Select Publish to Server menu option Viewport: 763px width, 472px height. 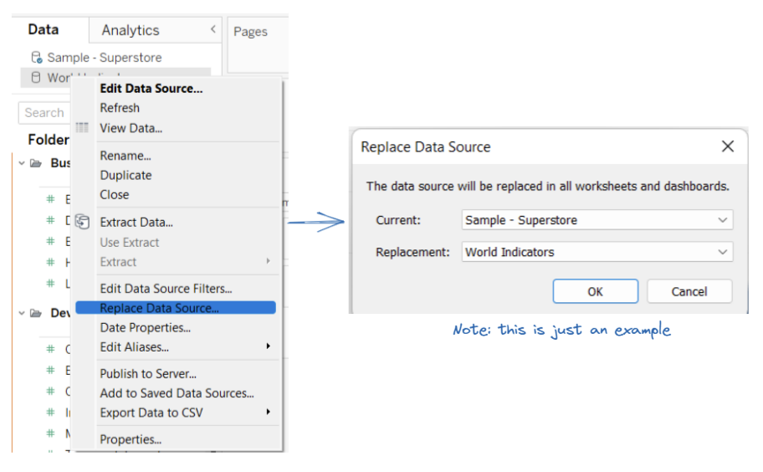tap(148, 373)
